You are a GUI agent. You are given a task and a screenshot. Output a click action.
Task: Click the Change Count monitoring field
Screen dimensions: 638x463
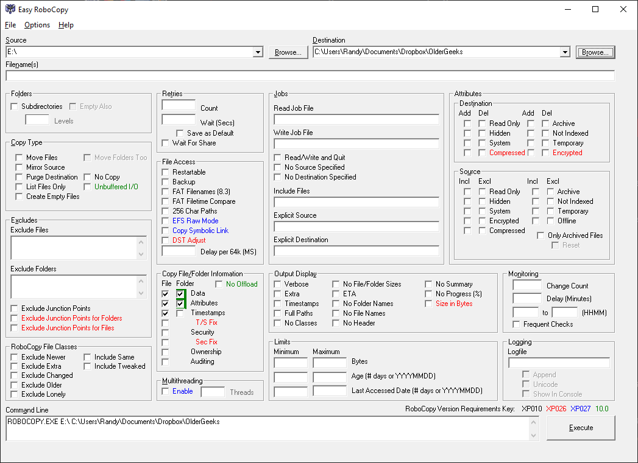click(527, 285)
